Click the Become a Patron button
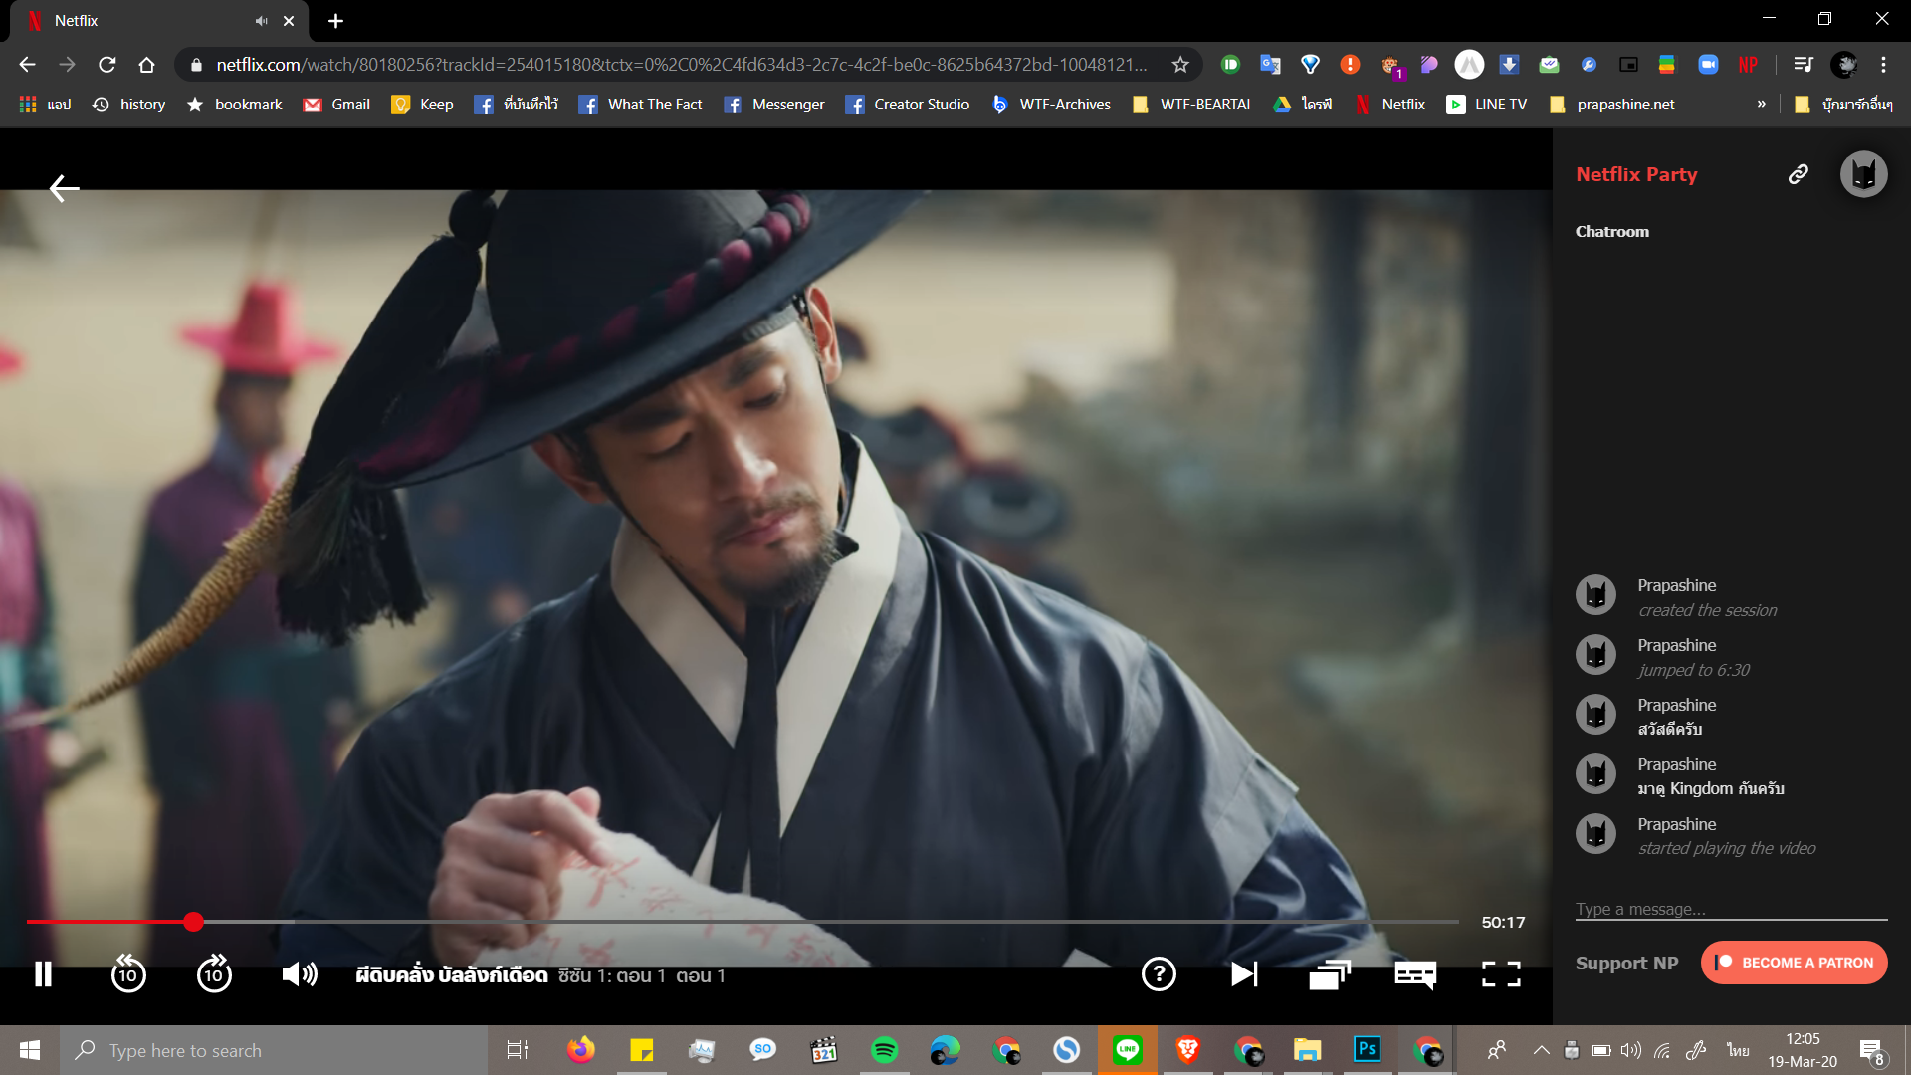 (x=1794, y=963)
